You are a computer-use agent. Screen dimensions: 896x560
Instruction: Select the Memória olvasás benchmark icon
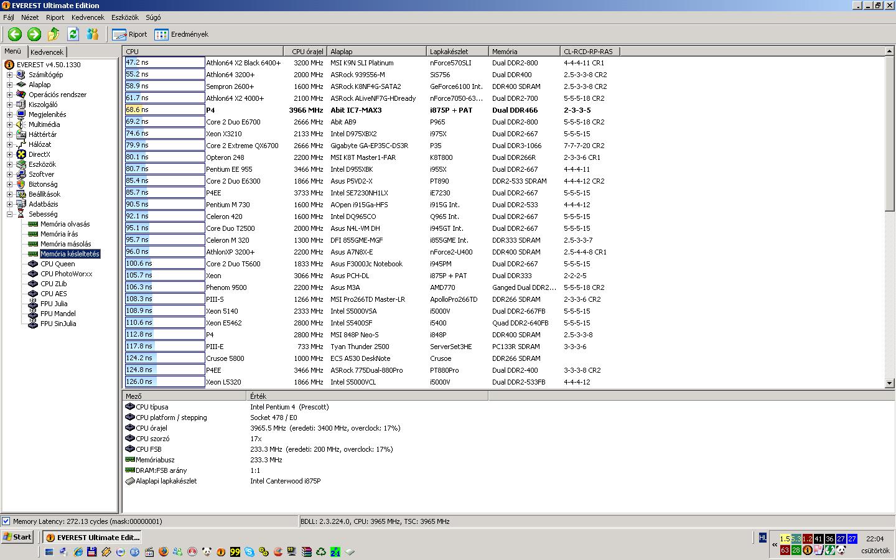[x=33, y=224]
